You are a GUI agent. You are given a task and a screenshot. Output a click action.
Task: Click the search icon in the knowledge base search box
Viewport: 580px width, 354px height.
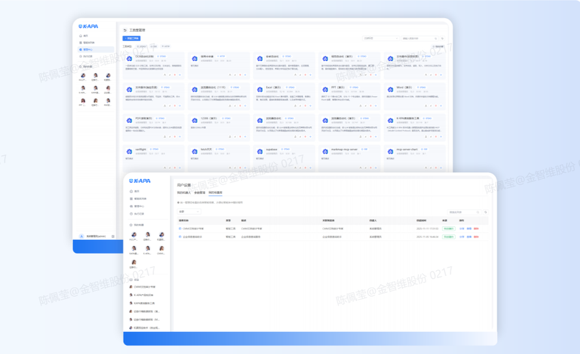click(478, 212)
